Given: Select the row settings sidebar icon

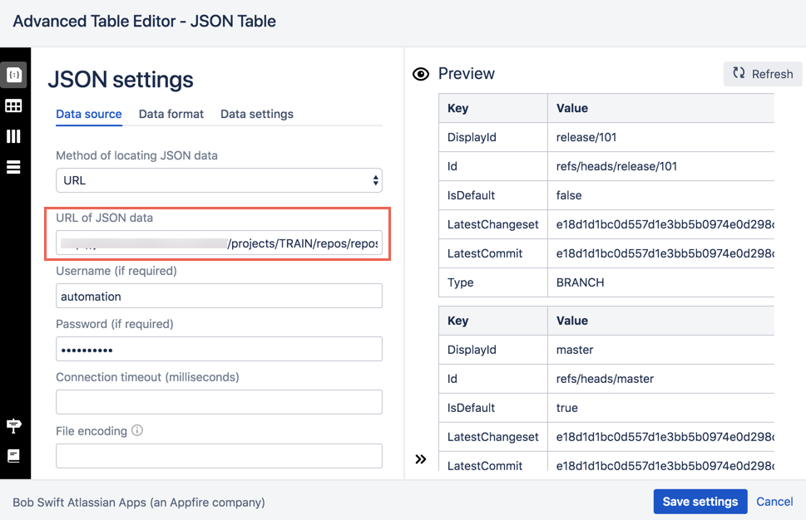Looking at the screenshot, I should (x=13, y=167).
